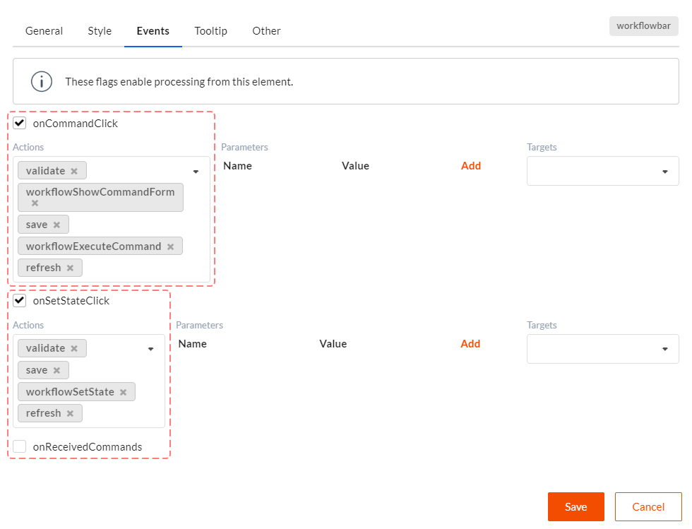Screen dimensions: 692x529
Task: Open onCommandClick Actions dropdown arrow
Action: click(196, 172)
